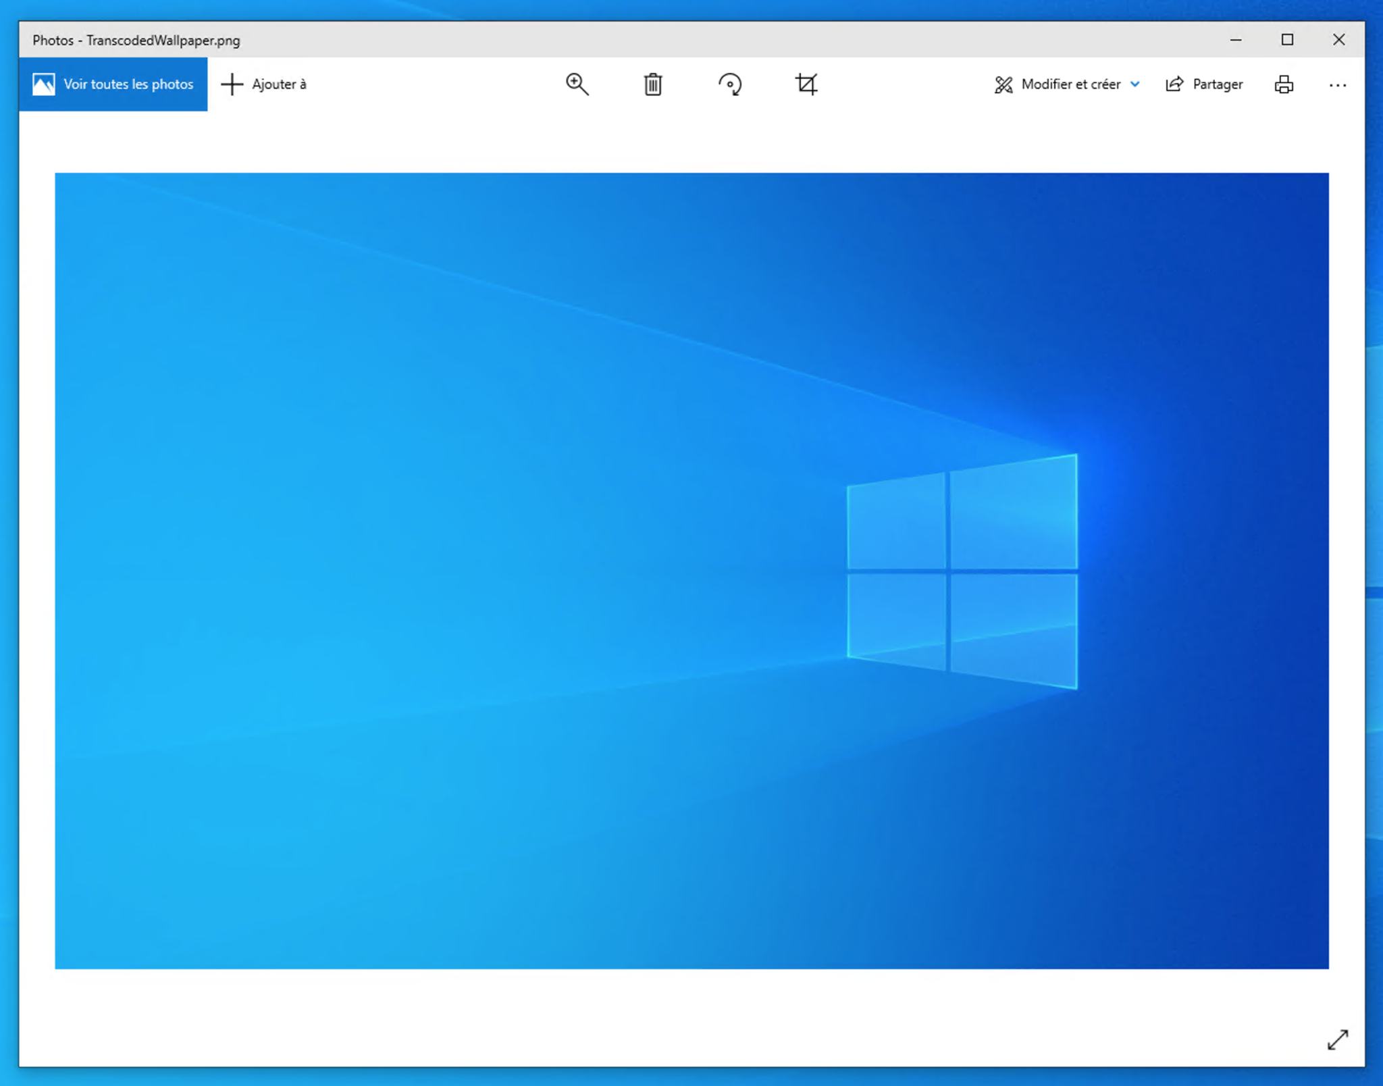Viewport: 1383px width, 1086px height.
Task: Select the picture icon next to Voir toutes les photos
Action: tap(43, 84)
